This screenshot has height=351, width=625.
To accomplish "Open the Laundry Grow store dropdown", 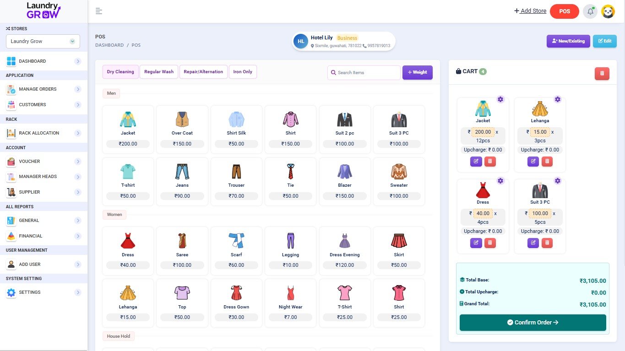I will coord(43,41).
